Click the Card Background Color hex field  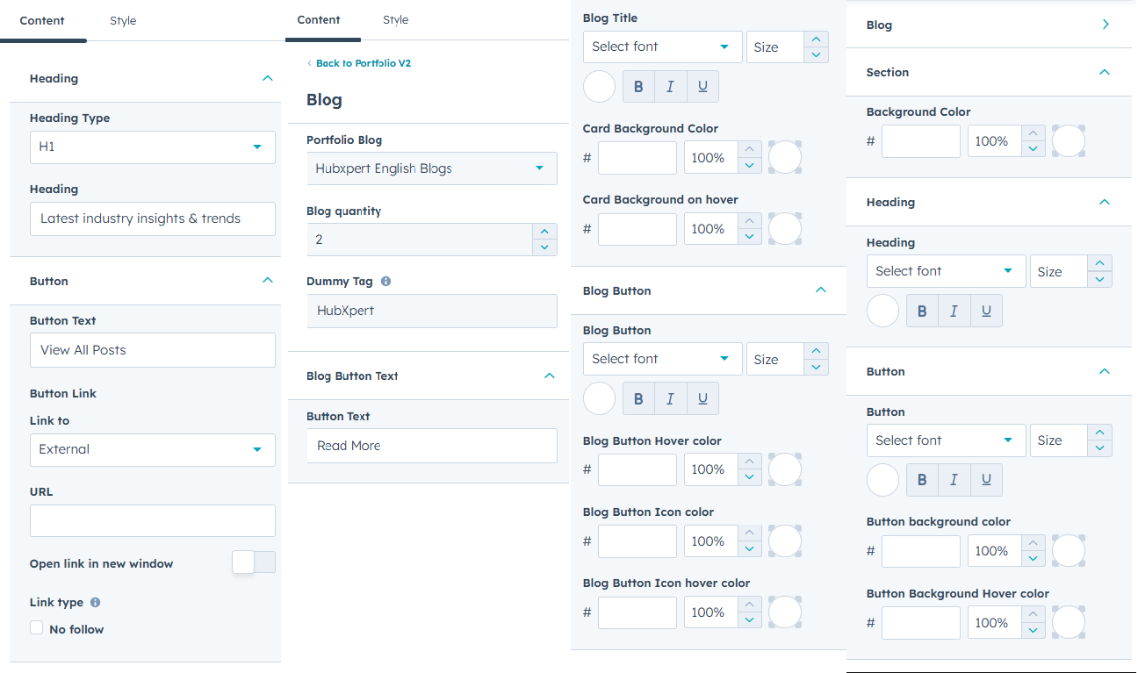637,158
